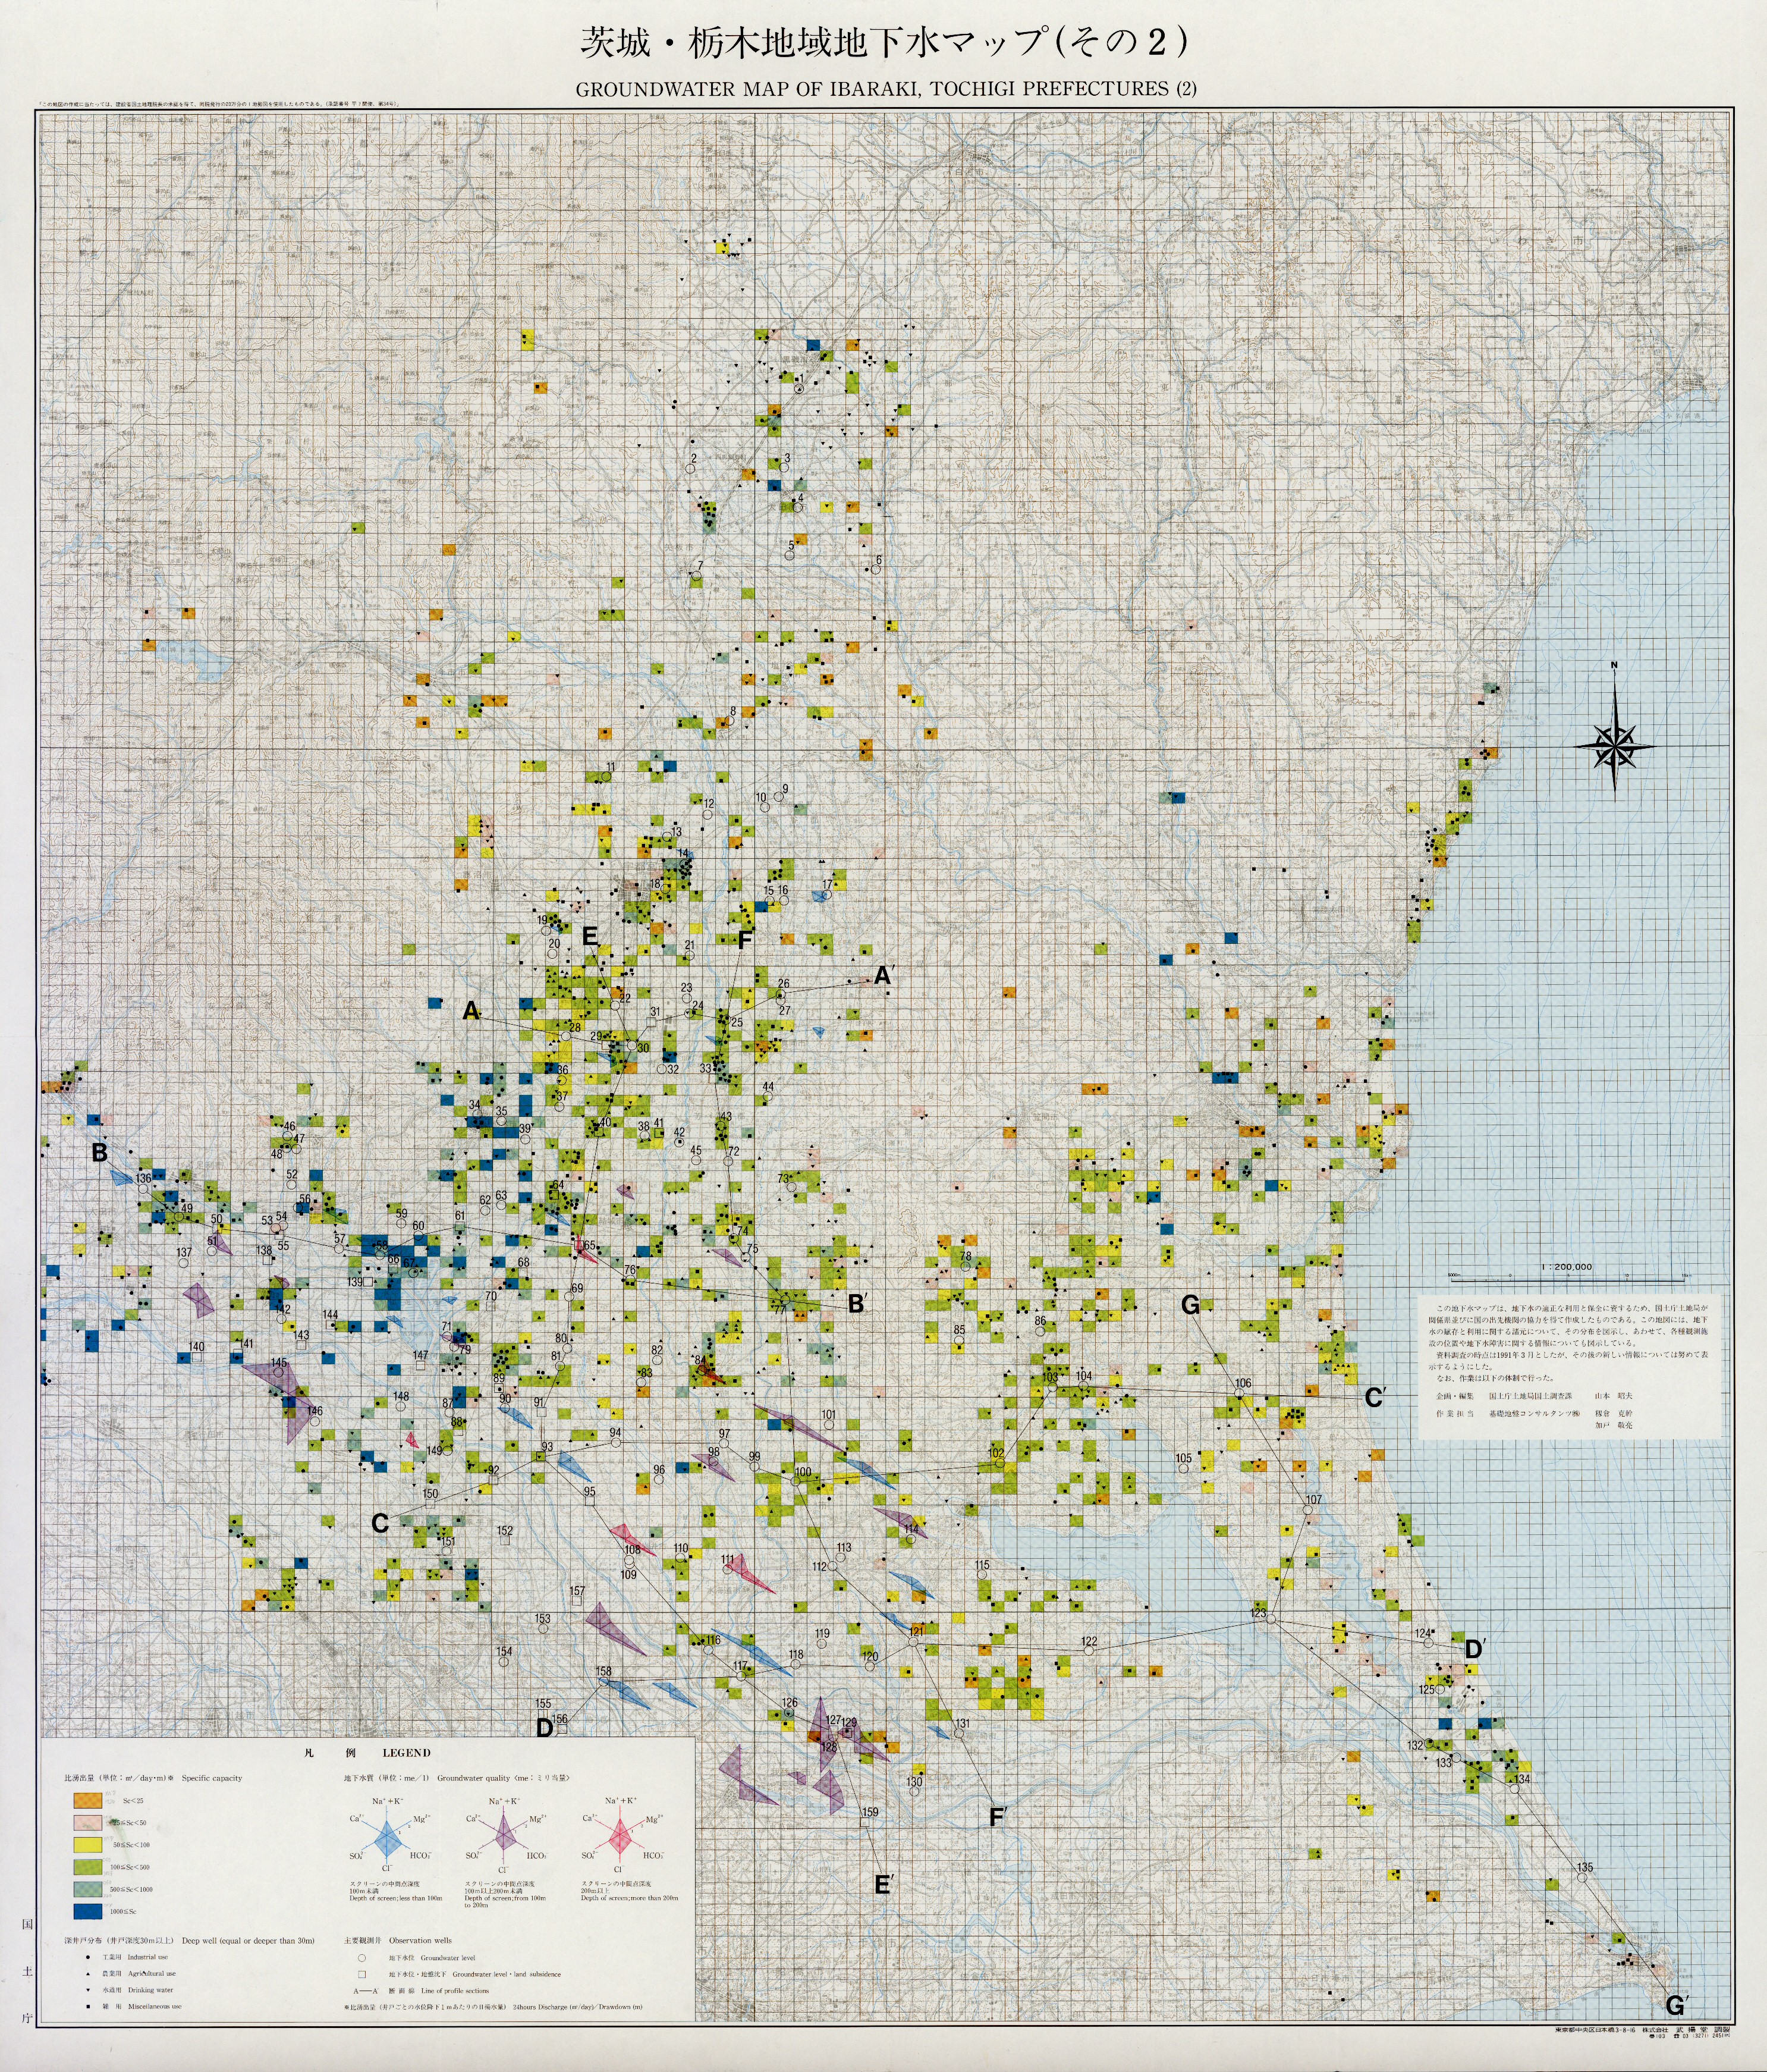The image size is (1767, 2072).
Task: Click observation well number 137
Action: click(184, 1252)
